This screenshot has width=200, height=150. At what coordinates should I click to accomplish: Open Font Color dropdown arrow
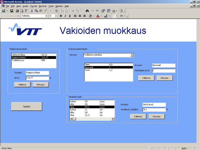point(102,16)
